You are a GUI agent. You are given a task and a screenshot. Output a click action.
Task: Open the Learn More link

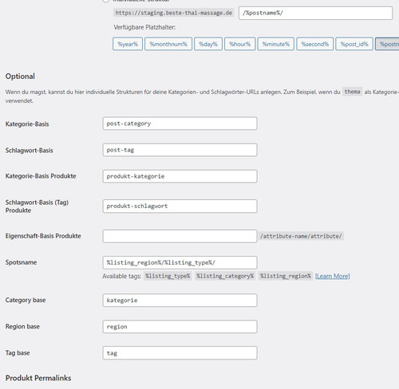[332, 276]
